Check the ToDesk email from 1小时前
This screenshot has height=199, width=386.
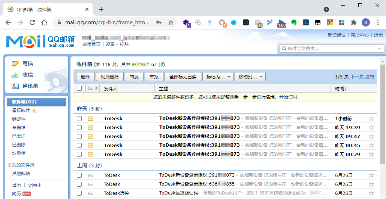pyautogui.click(x=79, y=118)
